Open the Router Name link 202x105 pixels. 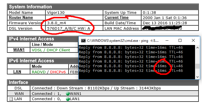(x=21, y=18)
